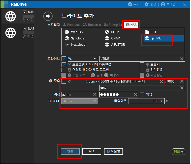Choose ASUSTOR storage type
This screenshot has height=164, width=191.
[115, 45]
